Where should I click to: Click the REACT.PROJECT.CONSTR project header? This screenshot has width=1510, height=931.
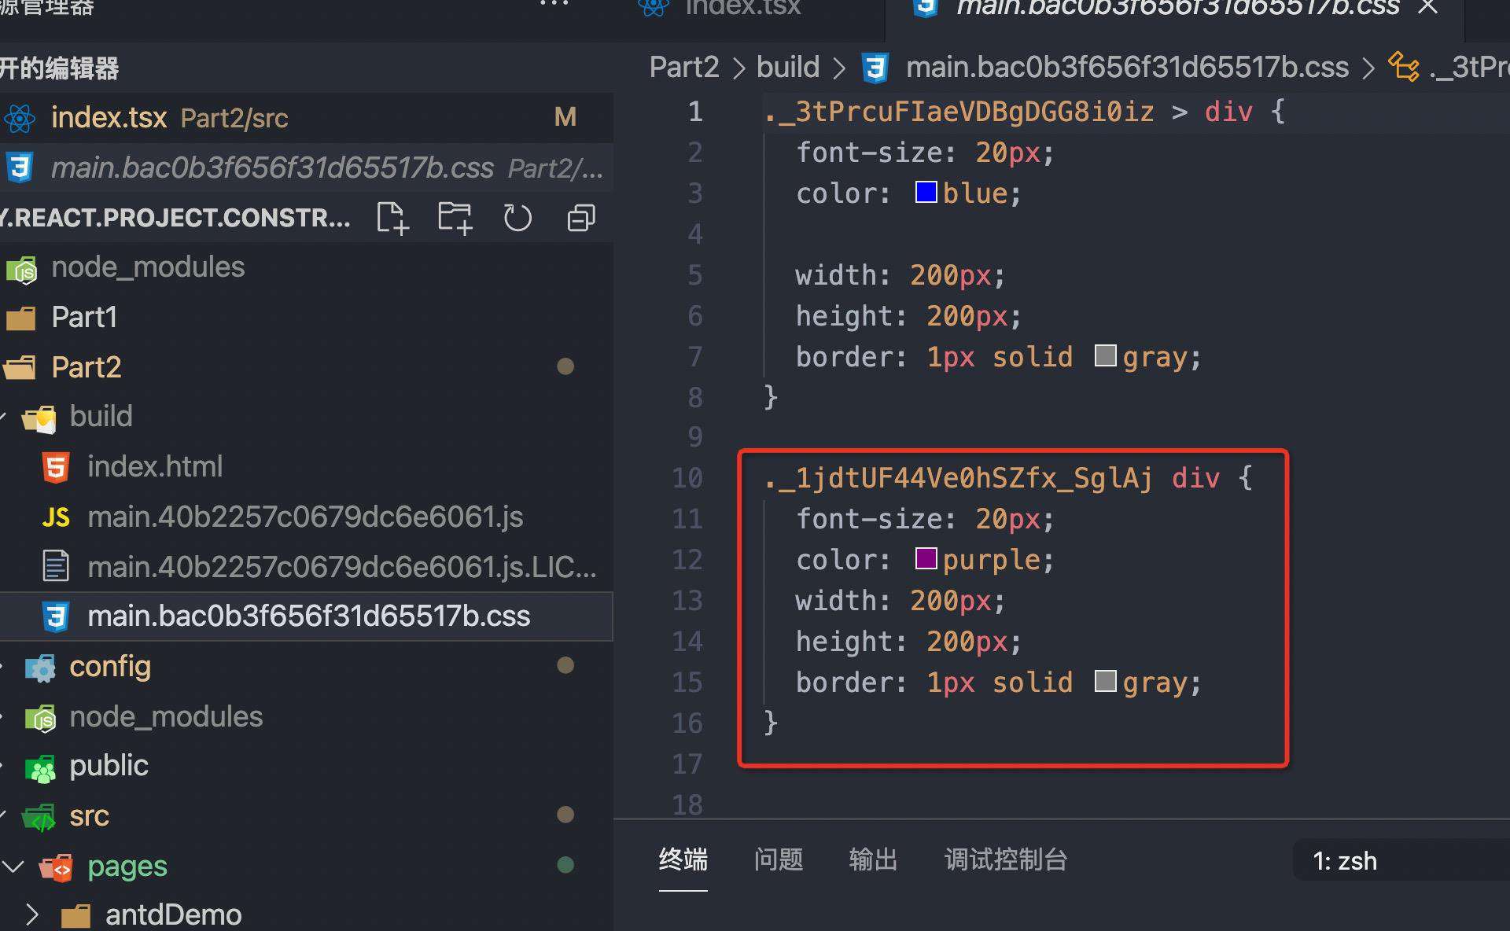tap(176, 218)
